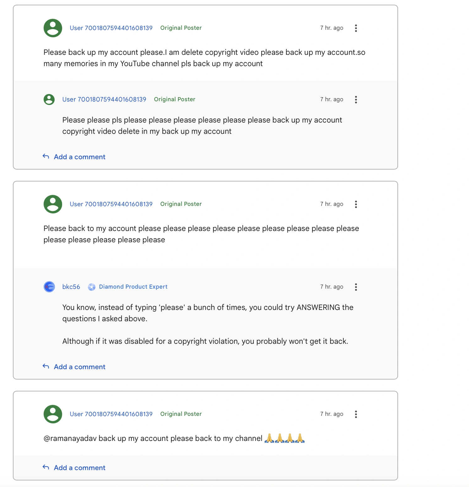Open options menu on 'Please back to my account' post
469x487 pixels.
coord(356,204)
